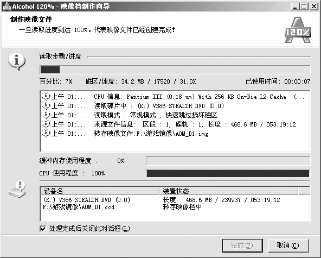Click the log icon for 转存映像文件 row
321x258 pixels.
(x=46, y=134)
